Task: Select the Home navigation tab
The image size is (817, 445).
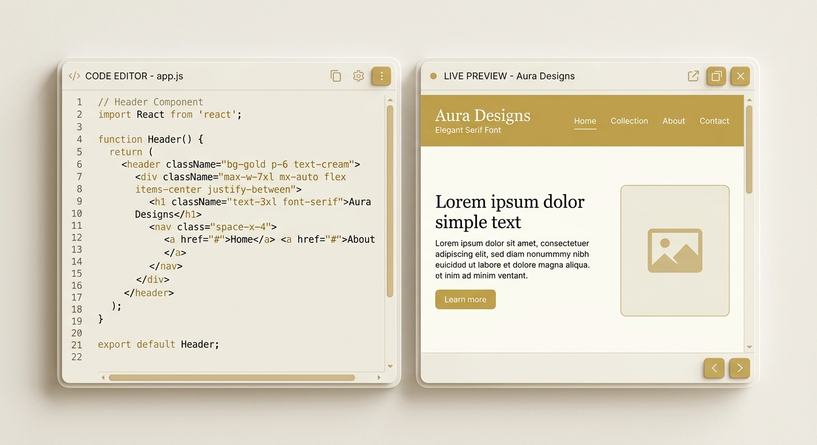Action: [x=585, y=121]
